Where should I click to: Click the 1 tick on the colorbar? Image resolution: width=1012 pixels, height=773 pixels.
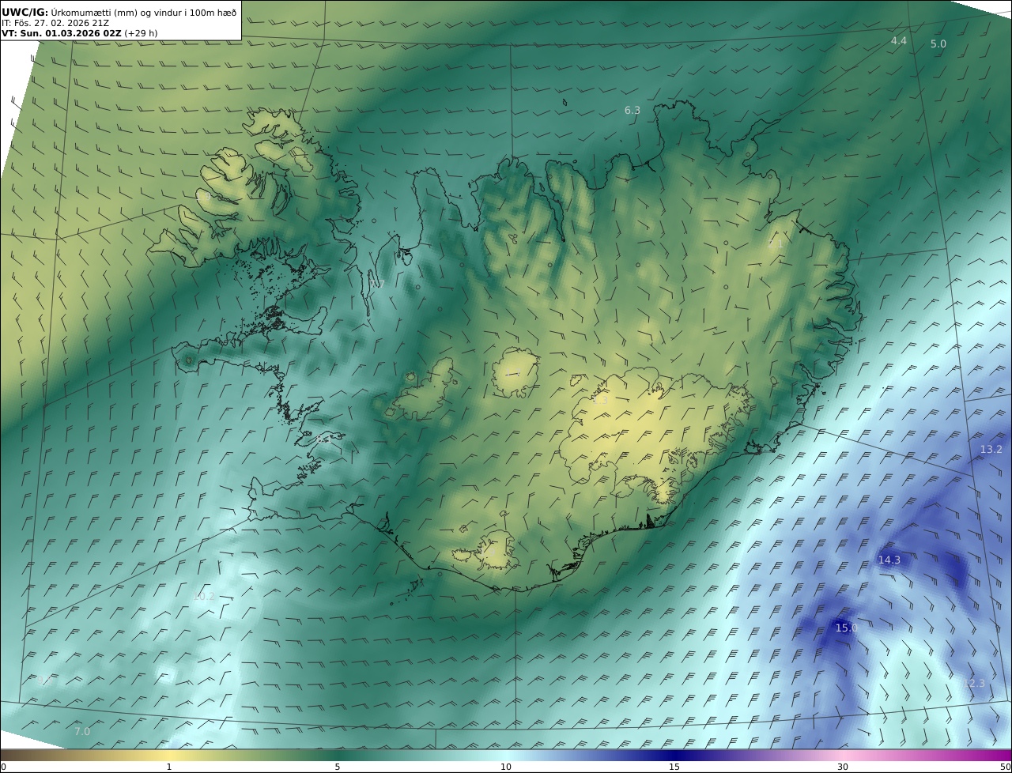[169, 767]
